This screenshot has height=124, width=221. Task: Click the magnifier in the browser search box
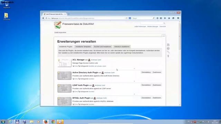coord(153,18)
